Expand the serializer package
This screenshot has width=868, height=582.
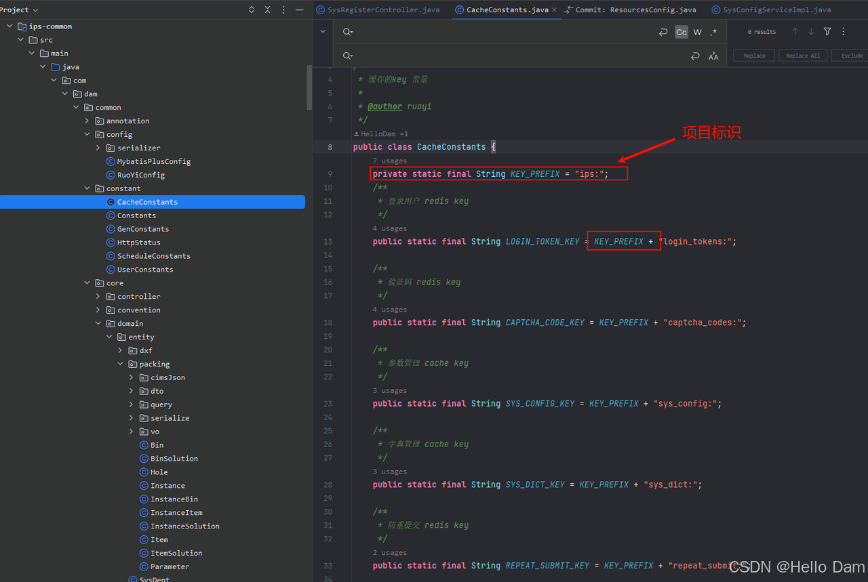coord(98,148)
